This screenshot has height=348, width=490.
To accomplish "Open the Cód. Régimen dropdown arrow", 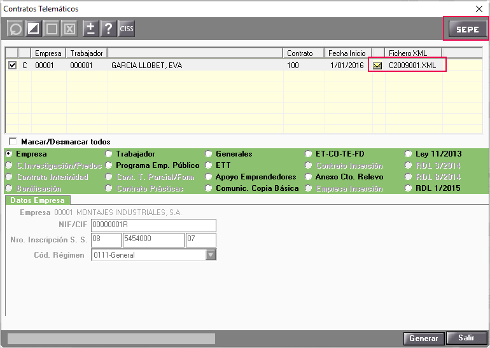I will [211, 255].
